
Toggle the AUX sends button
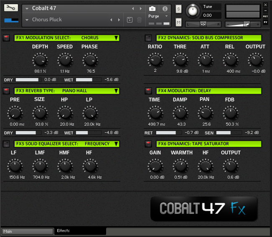tap(265, 16)
